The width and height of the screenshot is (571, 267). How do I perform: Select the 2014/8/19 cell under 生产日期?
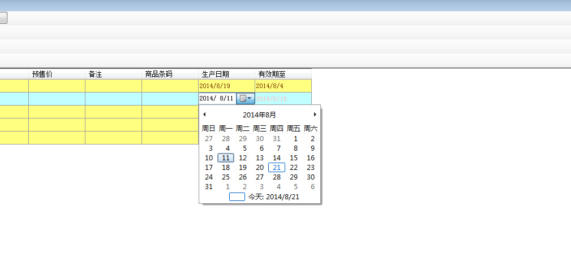226,86
